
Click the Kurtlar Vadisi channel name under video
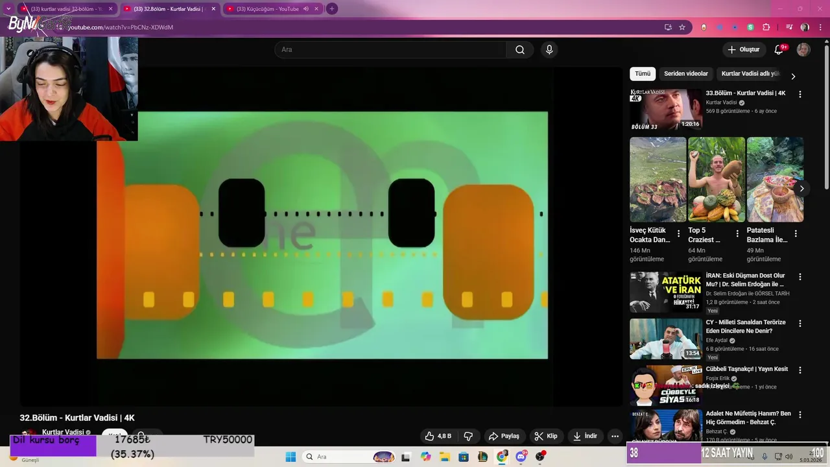(x=63, y=432)
